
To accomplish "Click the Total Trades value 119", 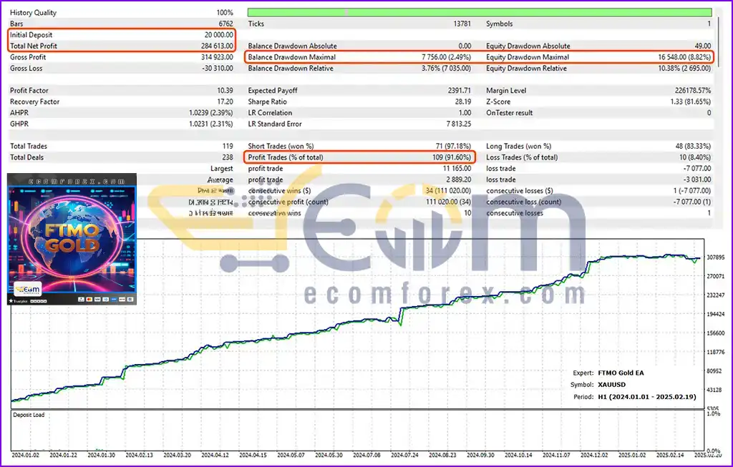I will click(x=228, y=146).
